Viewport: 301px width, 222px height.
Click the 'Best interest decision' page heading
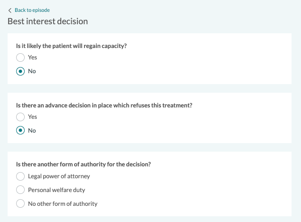(47, 21)
